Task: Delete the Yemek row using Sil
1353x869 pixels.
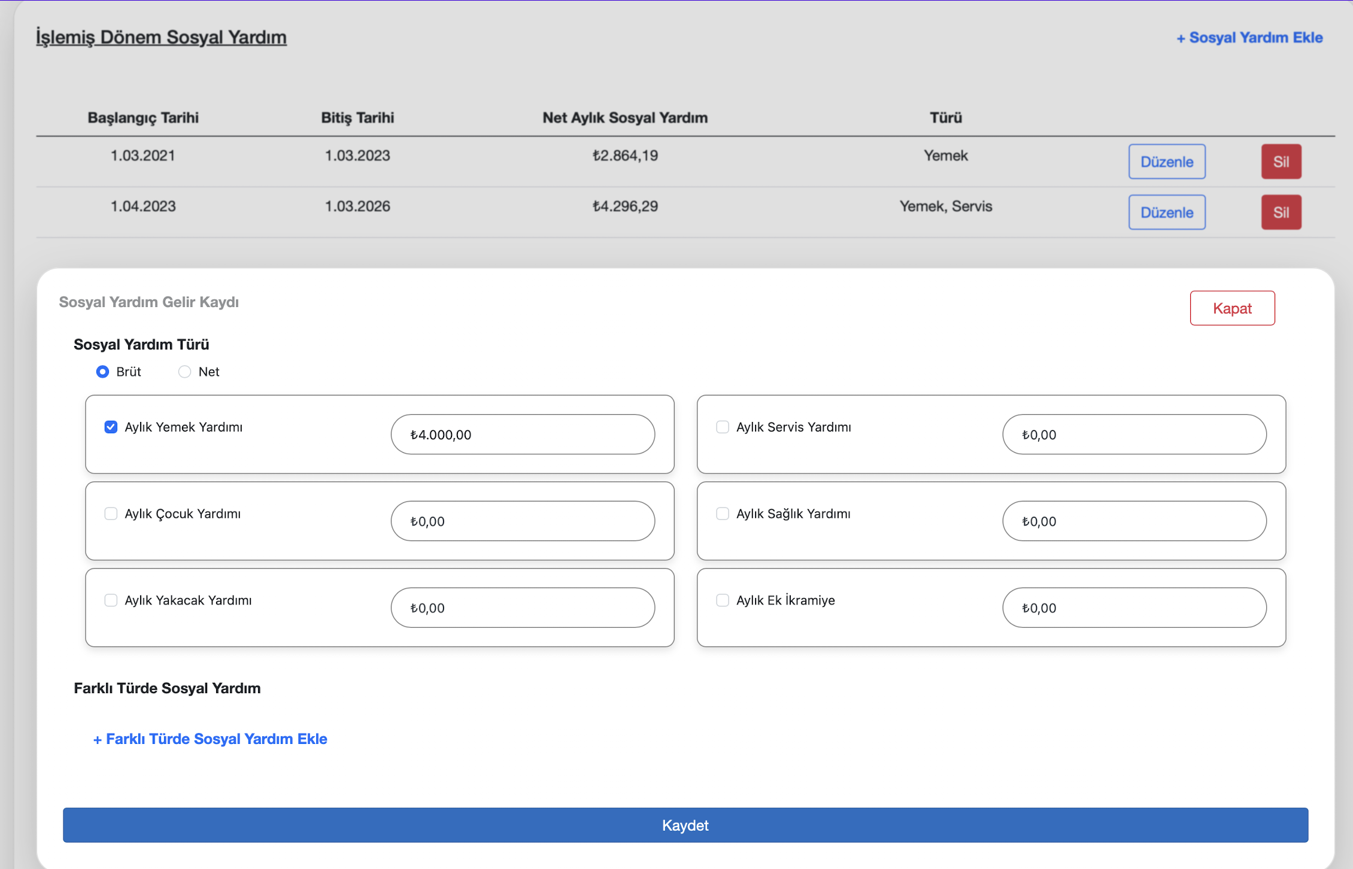Action: pyautogui.click(x=1281, y=162)
